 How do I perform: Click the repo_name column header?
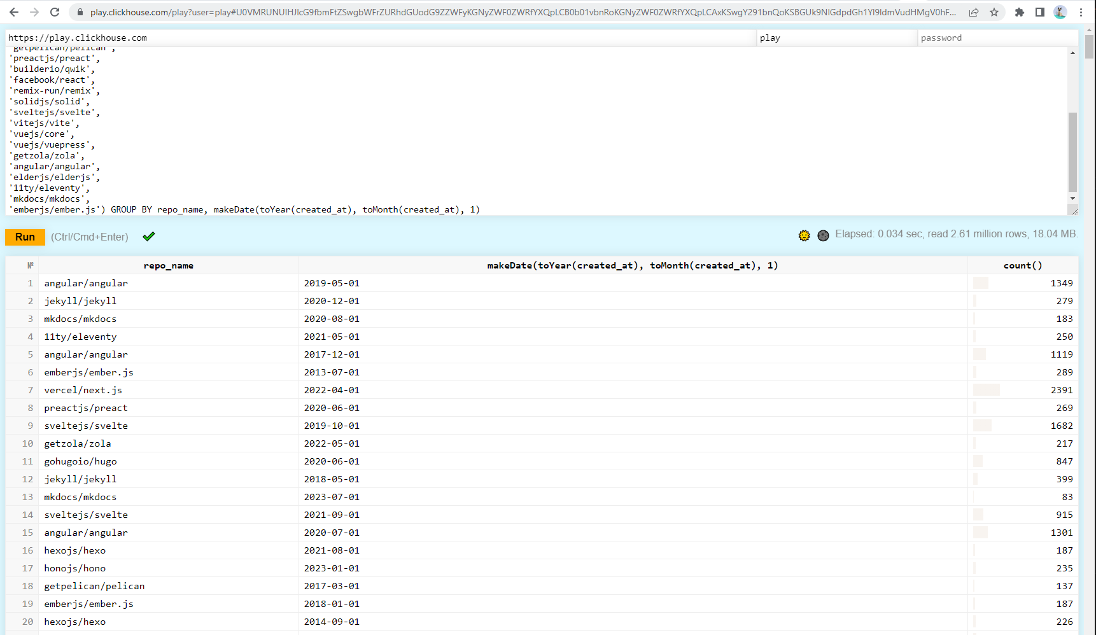click(x=168, y=265)
